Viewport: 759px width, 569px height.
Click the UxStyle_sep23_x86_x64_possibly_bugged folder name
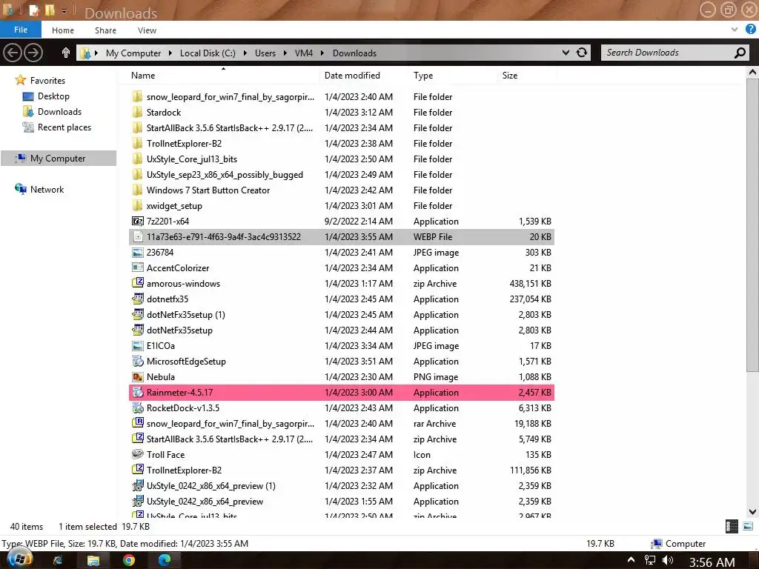225,175
